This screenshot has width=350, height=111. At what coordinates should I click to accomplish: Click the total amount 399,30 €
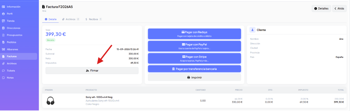tap(56, 34)
